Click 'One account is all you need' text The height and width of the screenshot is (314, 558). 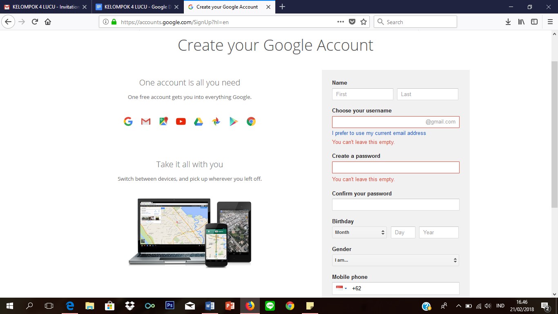click(190, 83)
